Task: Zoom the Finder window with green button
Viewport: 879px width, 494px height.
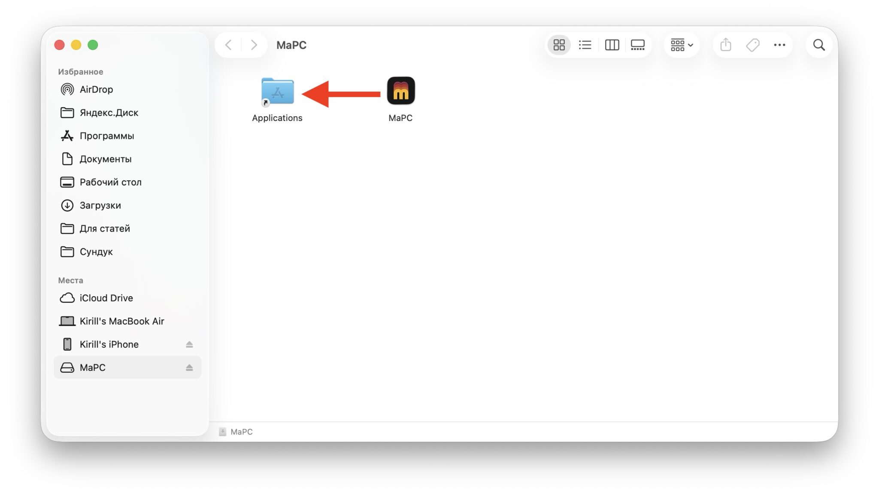Action: coord(93,45)
